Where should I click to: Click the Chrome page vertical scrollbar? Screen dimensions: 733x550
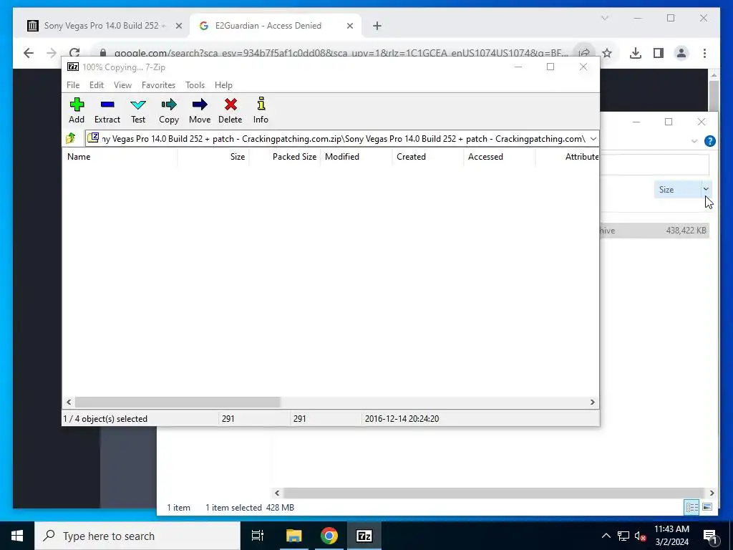(714, 95)
